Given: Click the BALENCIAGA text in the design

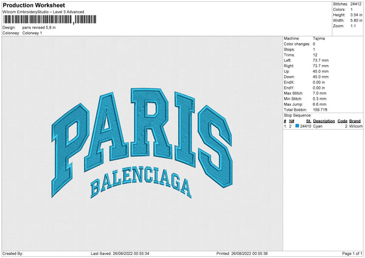Looking at the screenshot, I should click(141, 186).
